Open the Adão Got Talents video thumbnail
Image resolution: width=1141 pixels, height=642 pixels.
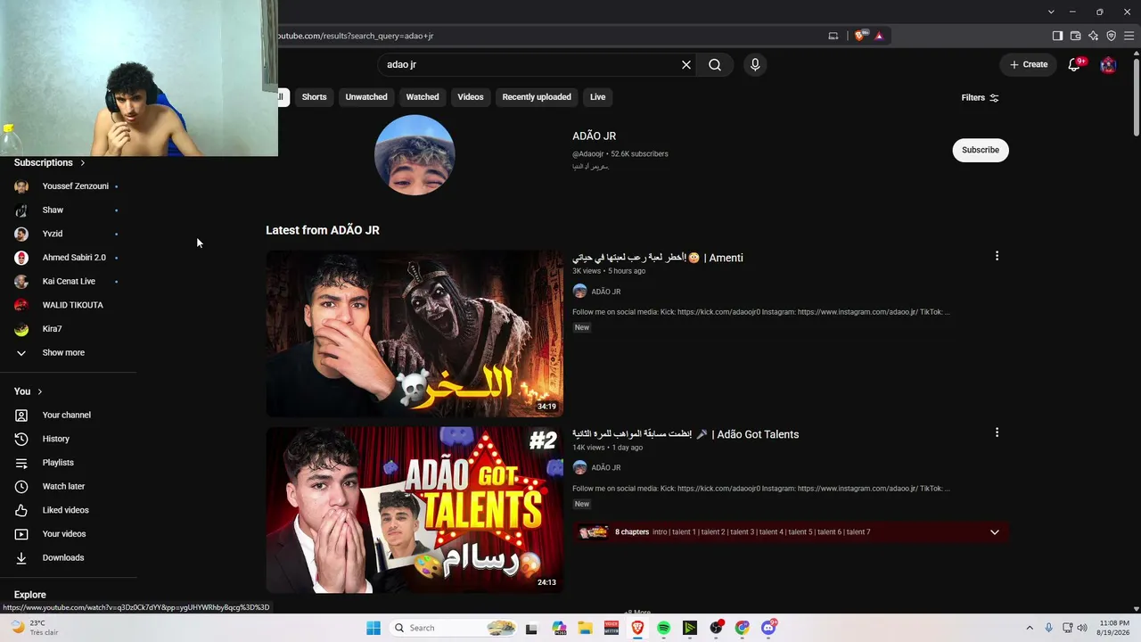(415, 509)
